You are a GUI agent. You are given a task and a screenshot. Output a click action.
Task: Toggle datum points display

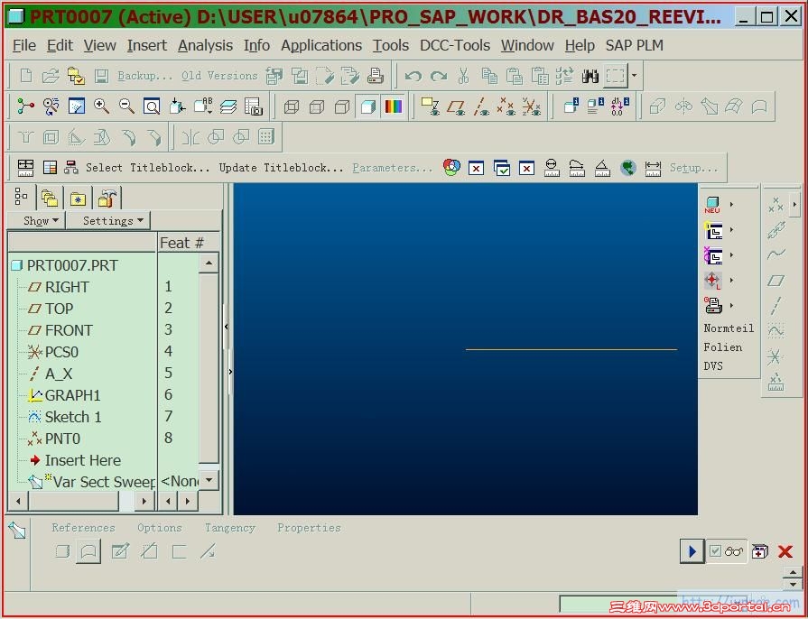coord(506,106)
